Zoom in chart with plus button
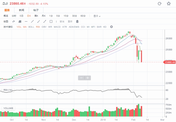The height and width of the screenshot is (122, 176). 88,78
